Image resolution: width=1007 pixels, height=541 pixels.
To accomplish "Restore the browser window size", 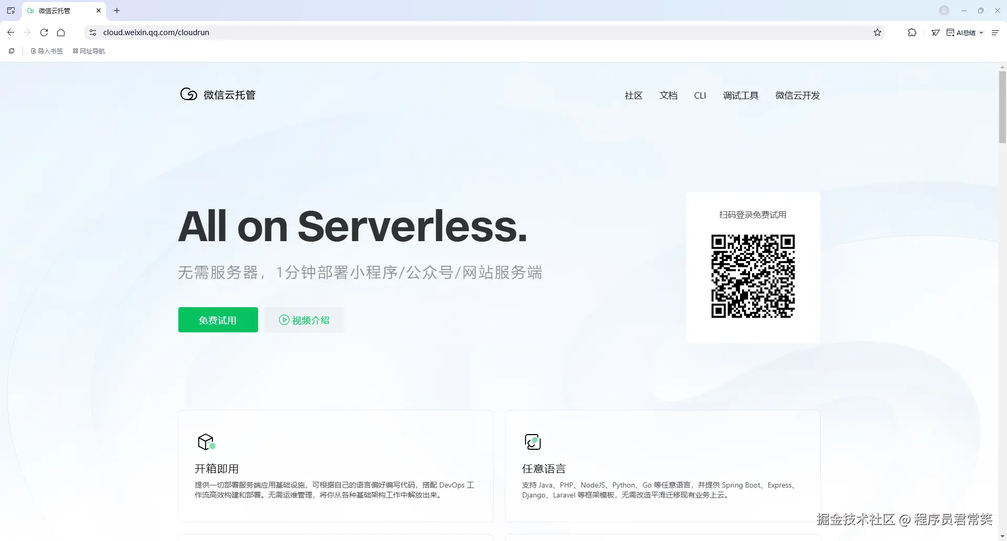I will tap(980, 10).
